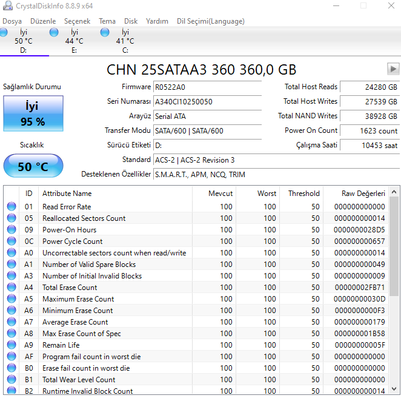
Task: Click status orb for Read Error Rate
Action: pyautogui.click(x=12, y=207)
